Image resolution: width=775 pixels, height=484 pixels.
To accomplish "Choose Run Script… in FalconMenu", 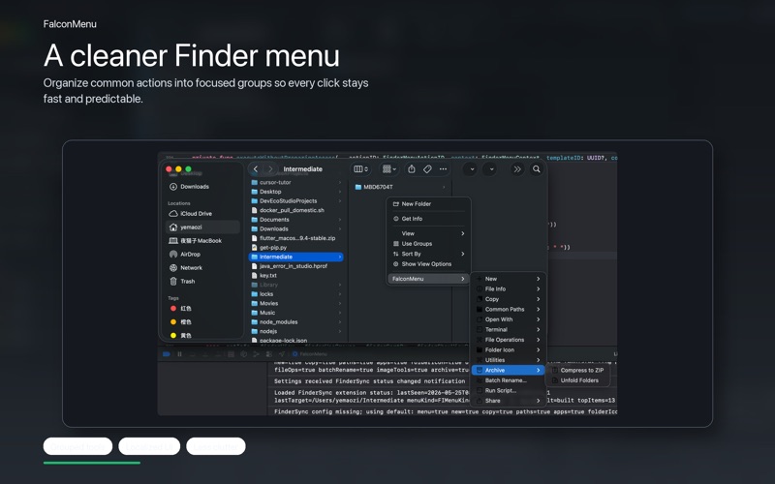I will (508, 391).
